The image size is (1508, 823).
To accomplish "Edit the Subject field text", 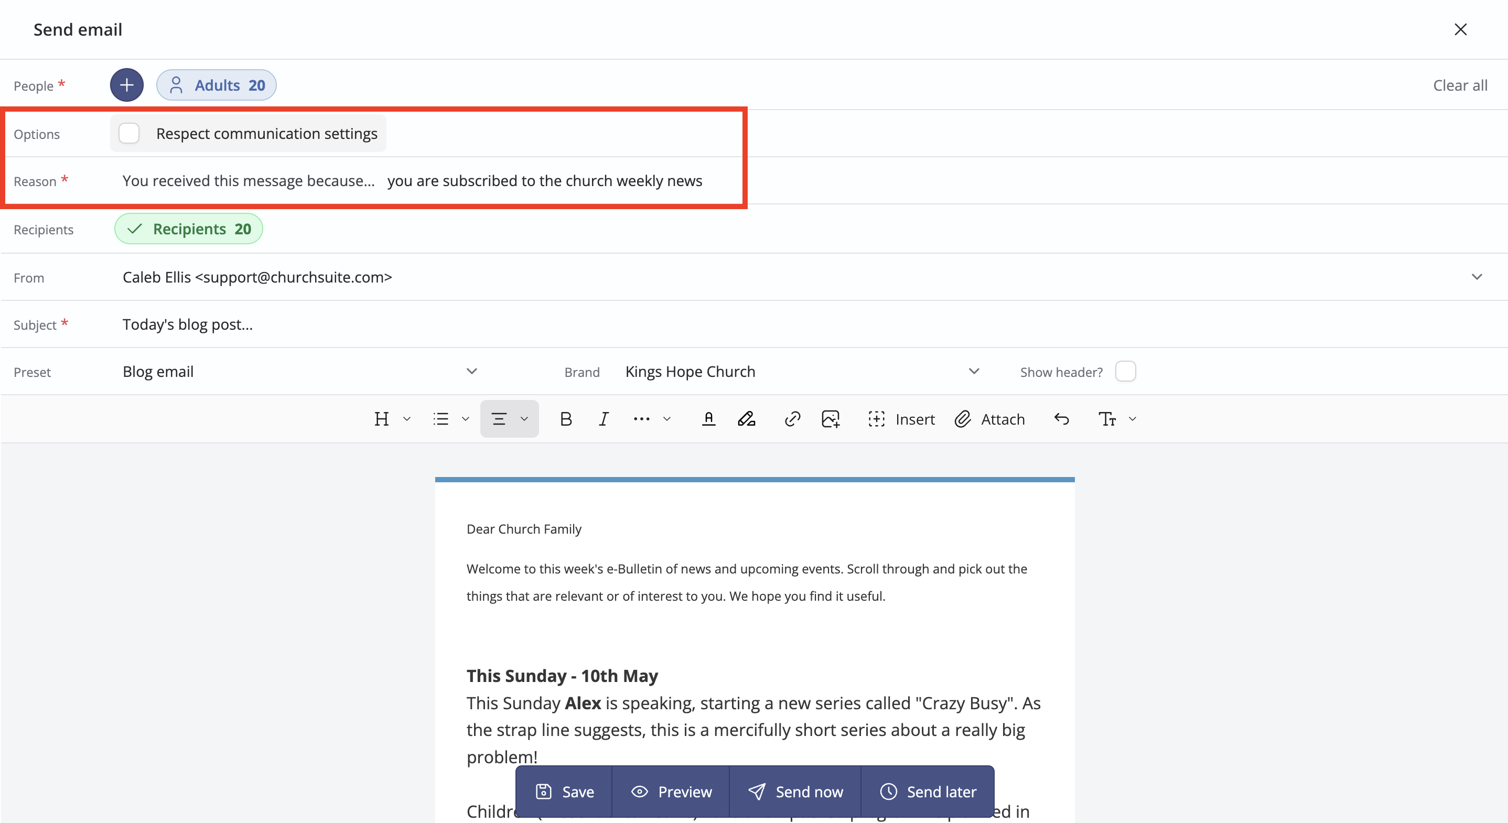I will pos(808,324).
